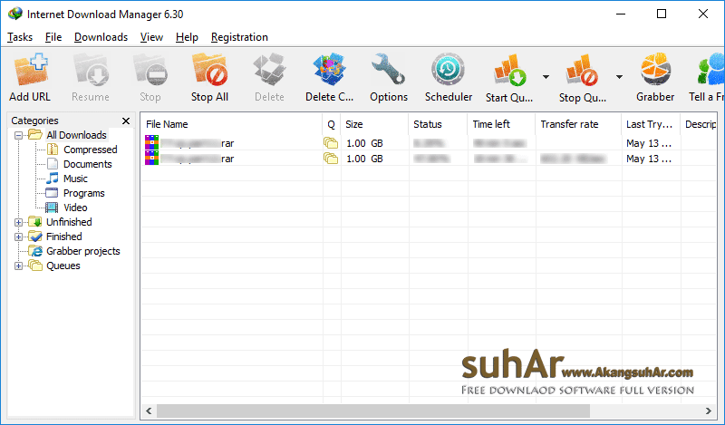This screenshot has height=425, width=725.
Task: Click May 13 date in second row
Action: pyautogui.click(x=649, y=159)
